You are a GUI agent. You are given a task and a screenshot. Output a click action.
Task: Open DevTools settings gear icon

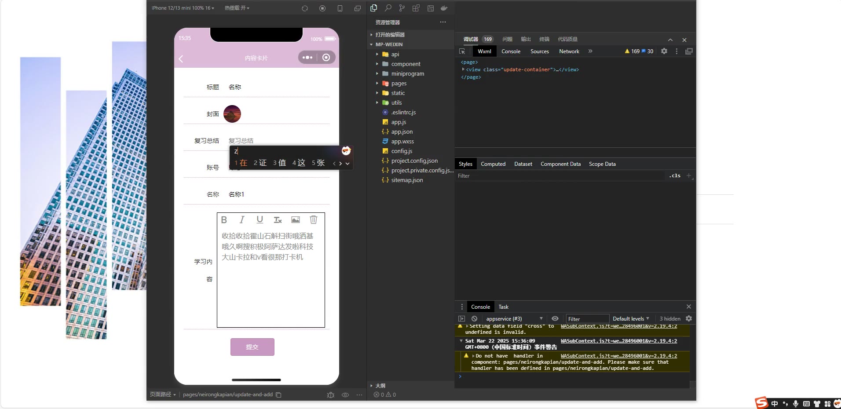[664, 51]
